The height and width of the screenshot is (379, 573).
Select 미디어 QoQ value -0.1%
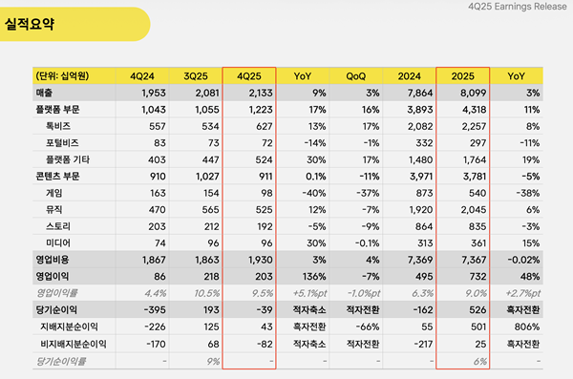pyautogui.click(x=368, y=243)
